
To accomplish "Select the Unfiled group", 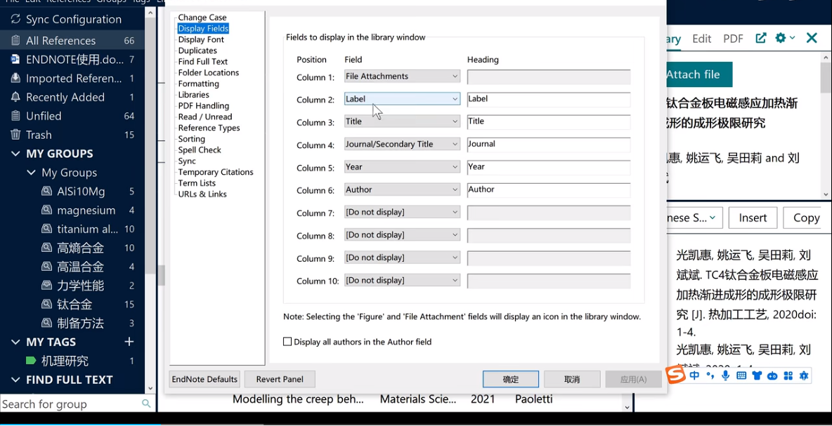I will [72, 116].
